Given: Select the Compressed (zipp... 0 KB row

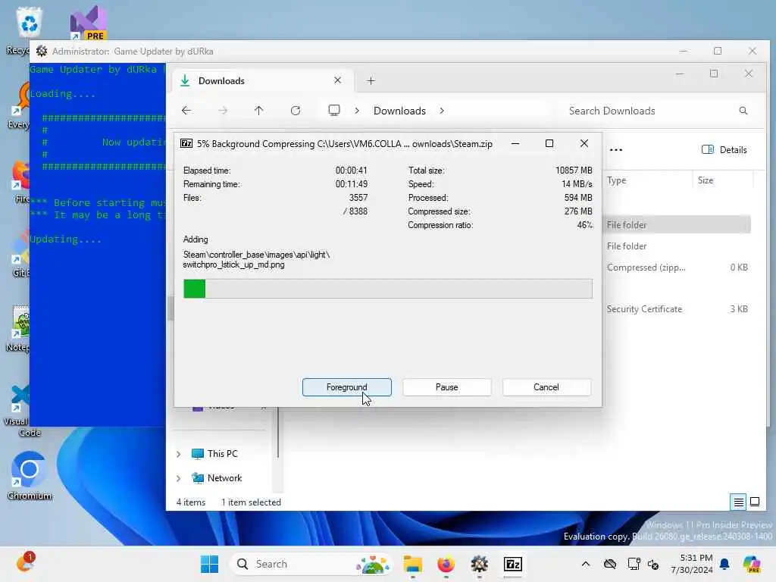Looking at the screenshot, I should point(677,268).
